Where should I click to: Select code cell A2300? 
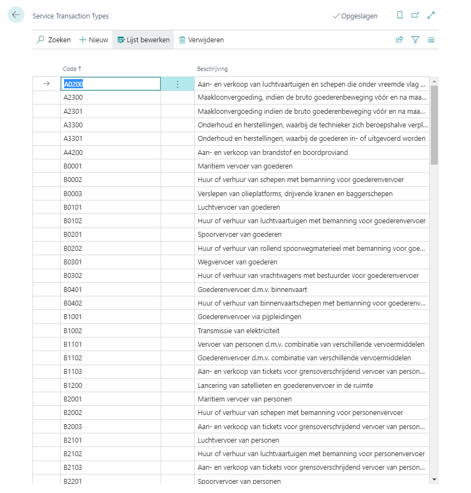pos(111,98)
